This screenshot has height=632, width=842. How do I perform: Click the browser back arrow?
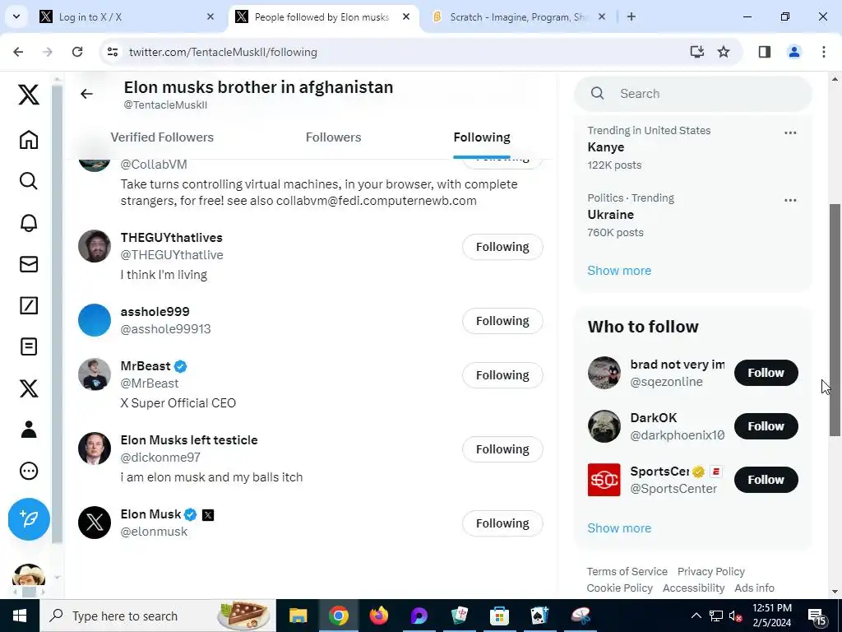click(x=18, y=52)
